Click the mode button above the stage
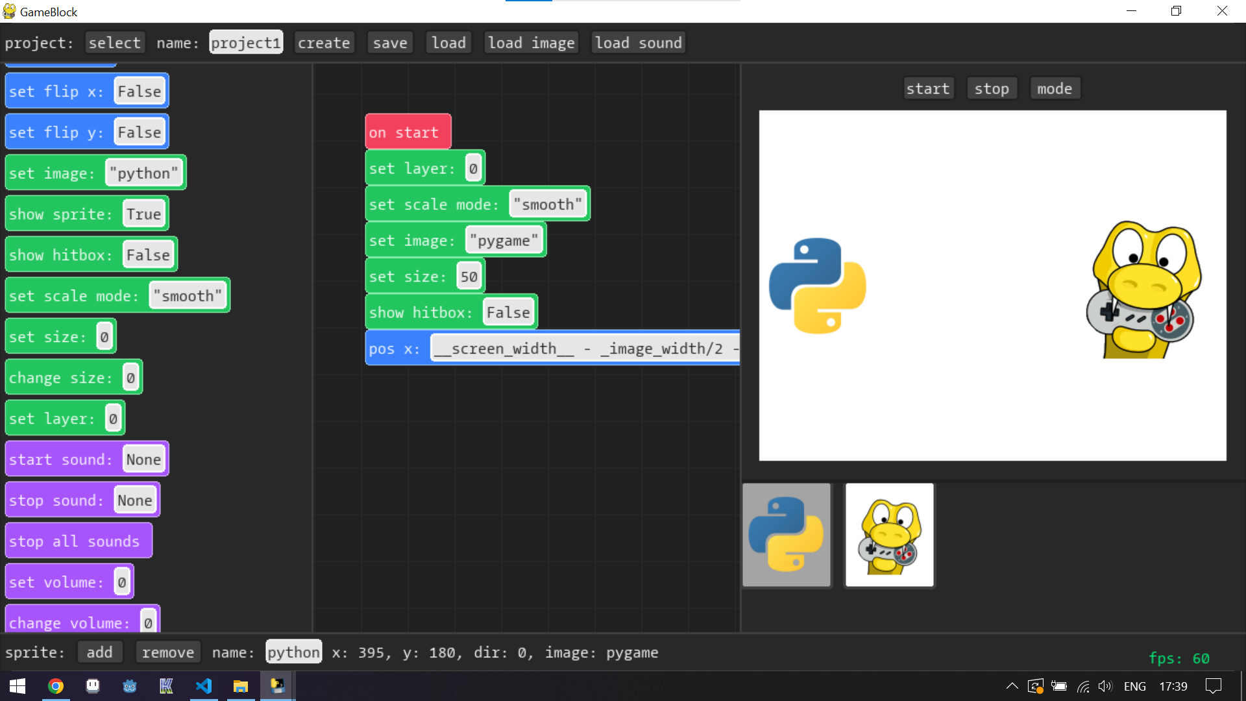Image resolution: width=1246 pixels, height=701 pixels. pos(1054,89)
